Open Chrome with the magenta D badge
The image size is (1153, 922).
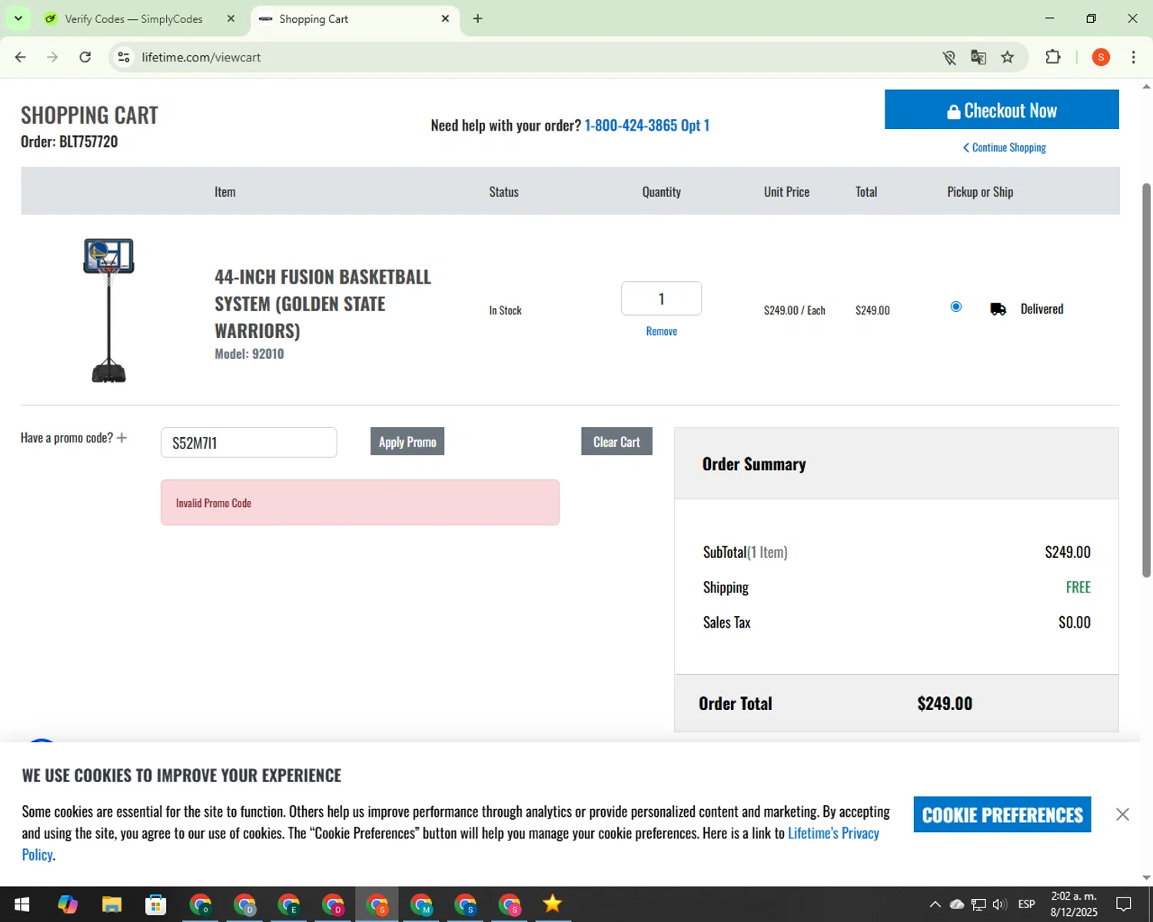pos(333,904)
